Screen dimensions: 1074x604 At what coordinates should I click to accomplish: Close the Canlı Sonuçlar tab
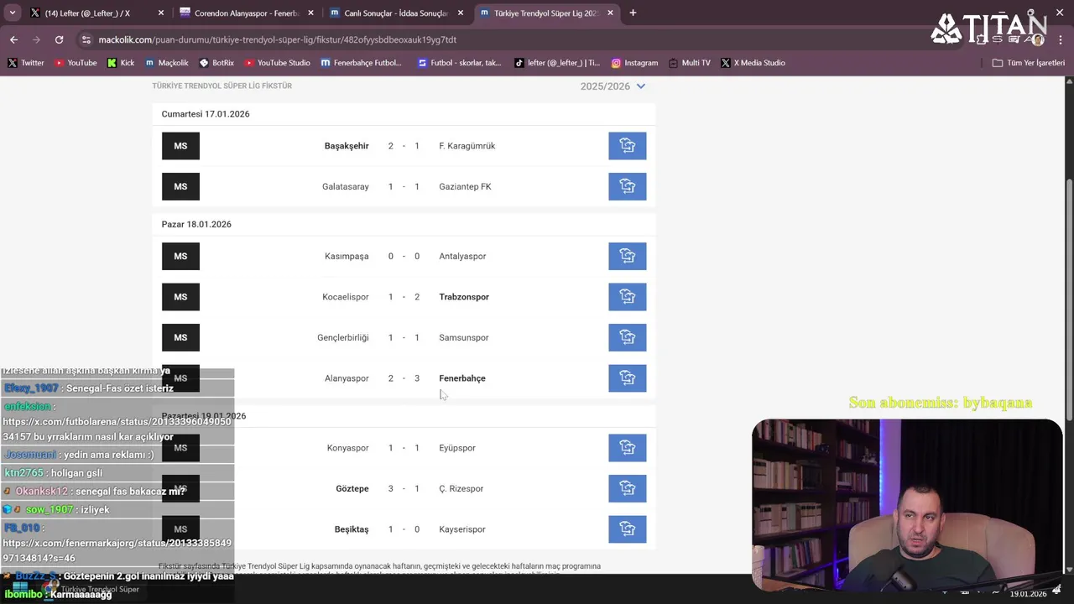tap(461, 13)
